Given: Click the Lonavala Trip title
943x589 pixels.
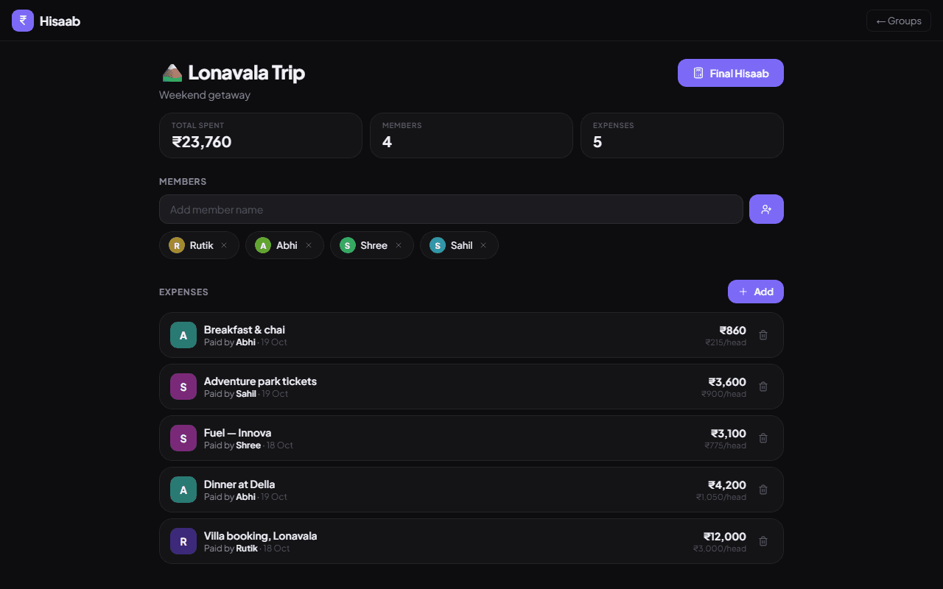Looking at the screenshot, I should pyautogui.click(x=246, y=73).
